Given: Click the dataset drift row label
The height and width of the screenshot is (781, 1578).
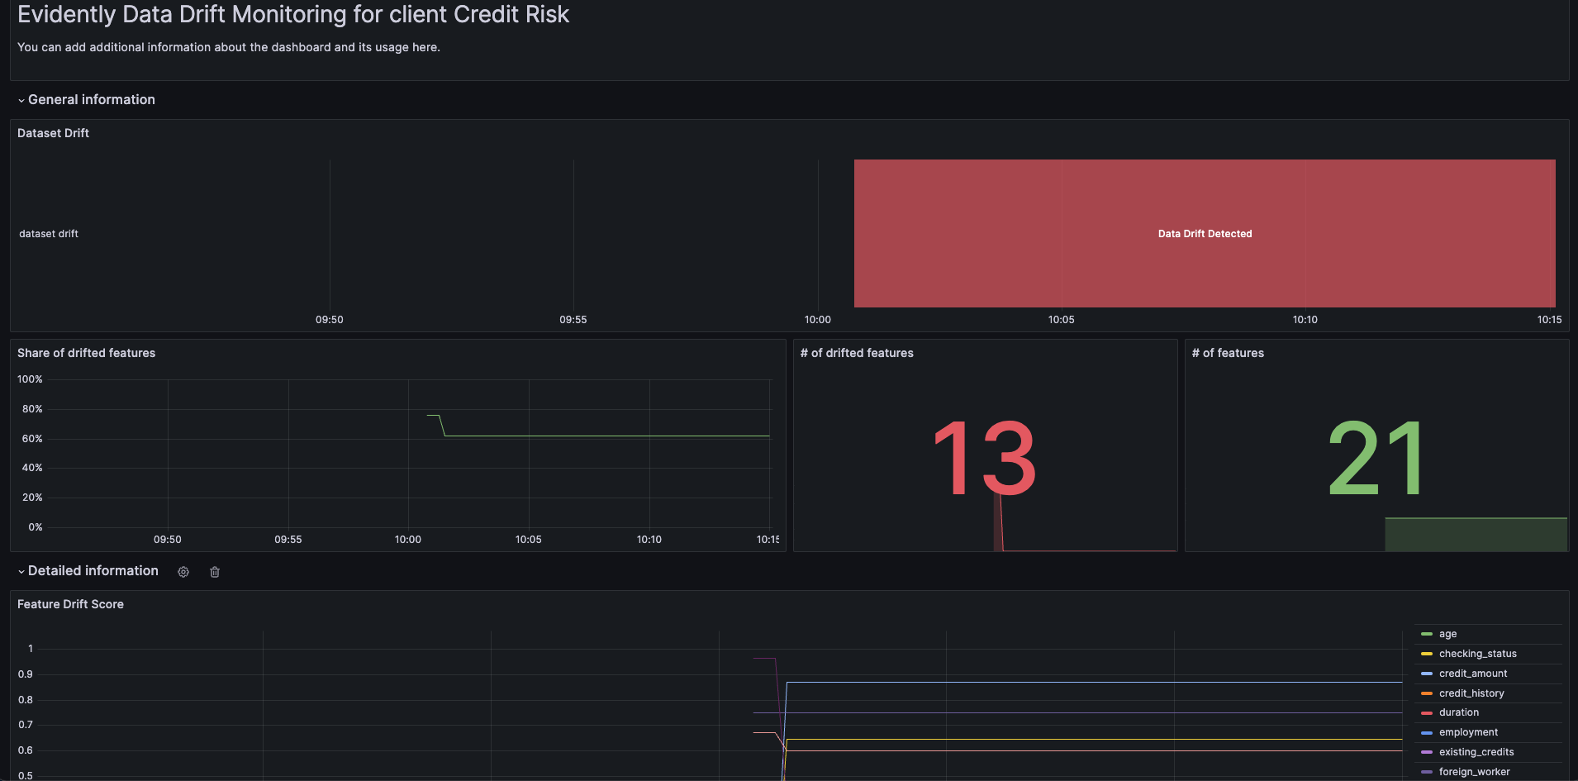Looking at the screenshot, I should click(x=49, y=234).
